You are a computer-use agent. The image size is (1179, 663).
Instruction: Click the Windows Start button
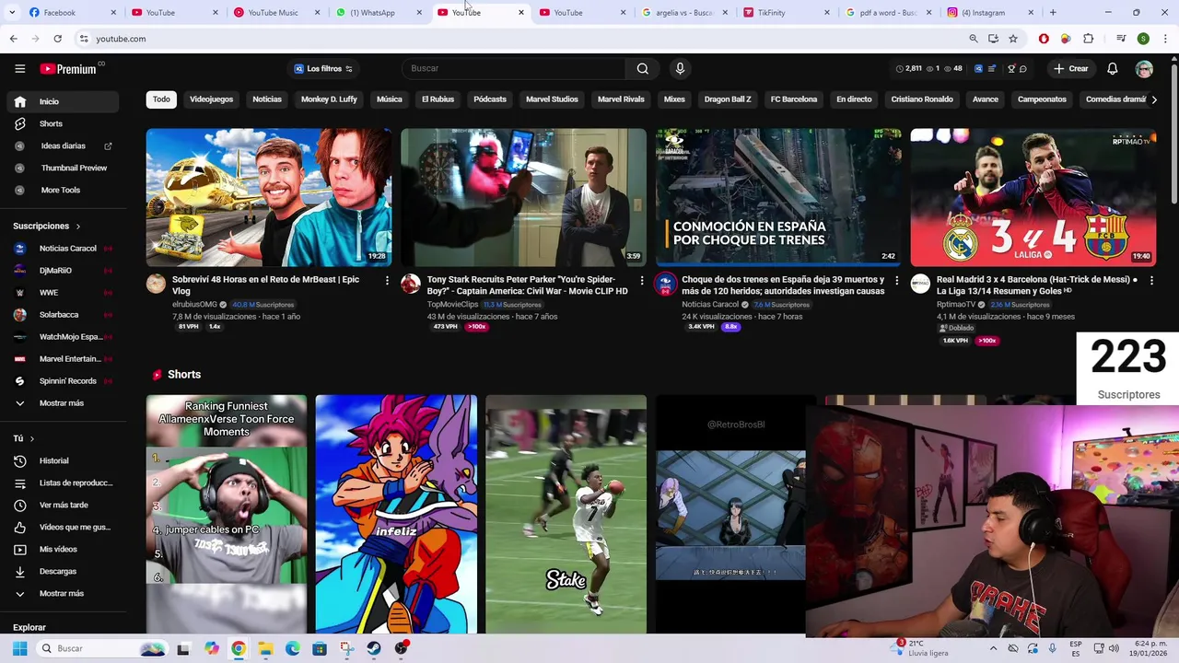tap(19, 648)
